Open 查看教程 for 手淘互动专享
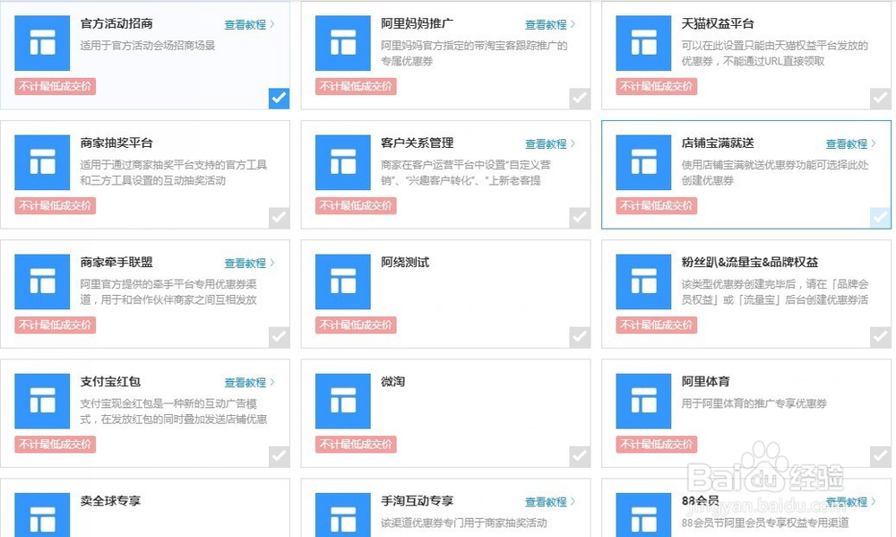Image resolution: width=896 pixels, height=537 pixels. coord(550,502)
